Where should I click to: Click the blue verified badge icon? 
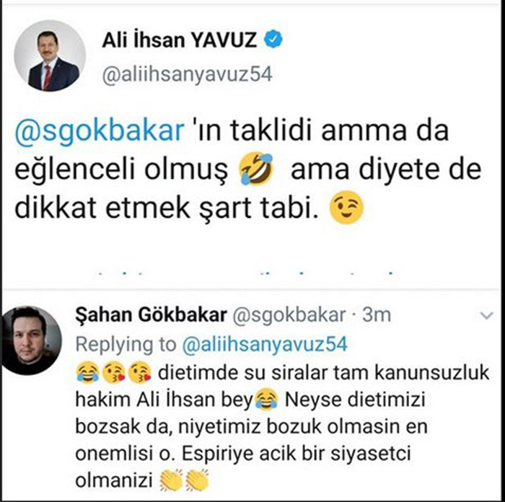pyautogui.click(x=273, y=39)
